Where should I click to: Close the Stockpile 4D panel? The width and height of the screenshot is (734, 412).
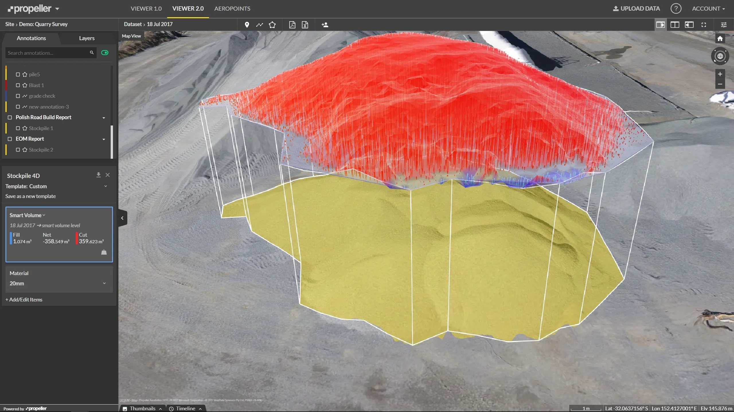click(108, 175)
